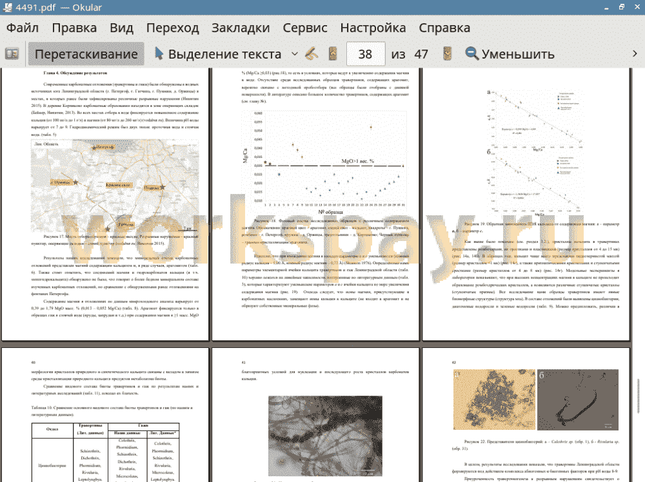Open the Настройка menu

373,28
